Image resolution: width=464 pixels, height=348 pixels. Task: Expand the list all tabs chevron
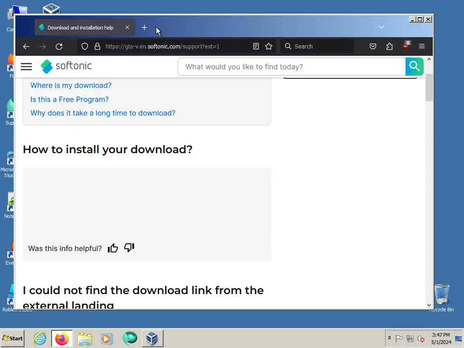pos(382,27)
